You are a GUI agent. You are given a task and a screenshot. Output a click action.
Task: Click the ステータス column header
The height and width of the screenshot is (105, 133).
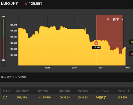(x=102, y=91)
